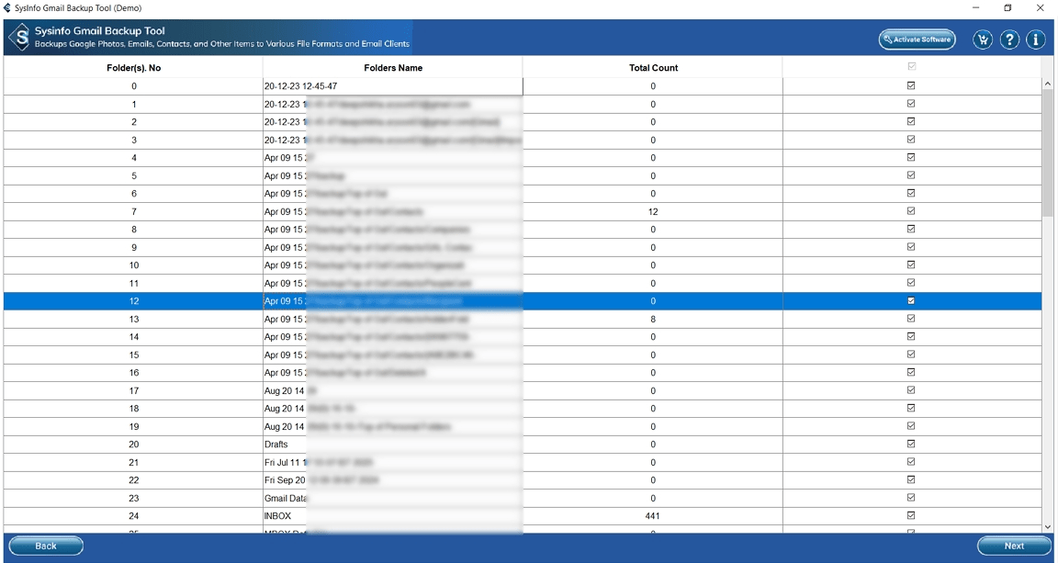Uncheck the checkbox for folder row 17
Image resolution: width=1058 pixels, height=563 pixels.
coord(911,390)
